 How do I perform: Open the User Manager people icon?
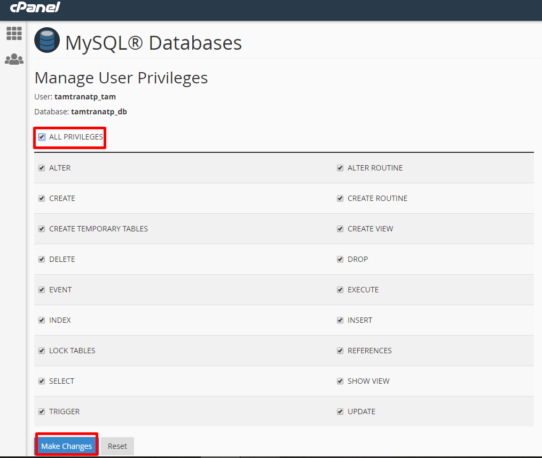pos(14,59)
